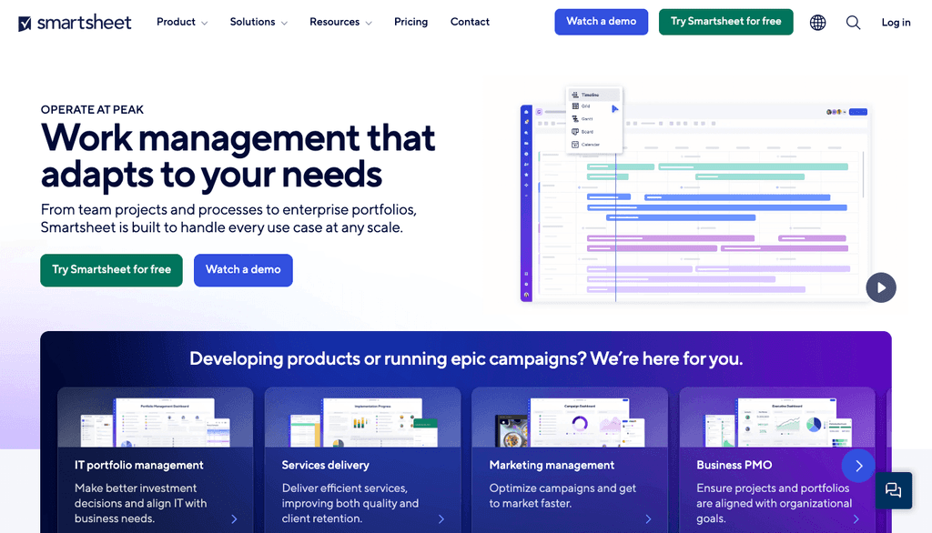Select the Gantt view icon in hero mockup
This screenshot has width=932, height=533.
[x=575, y=118]
